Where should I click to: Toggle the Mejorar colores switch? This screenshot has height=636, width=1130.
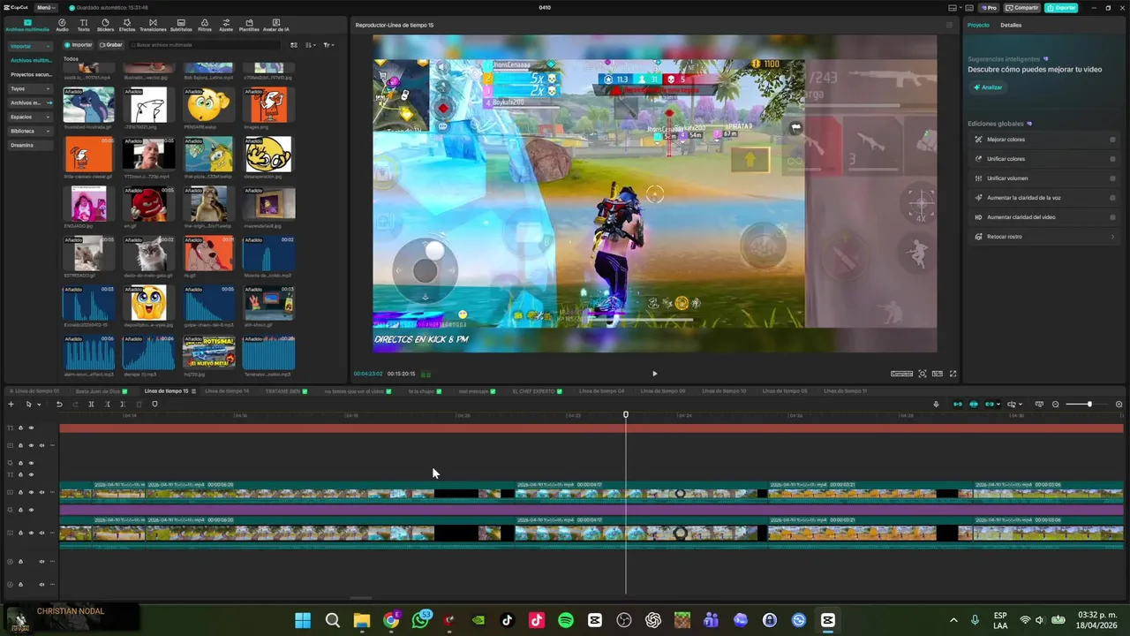coord(1112,140)
